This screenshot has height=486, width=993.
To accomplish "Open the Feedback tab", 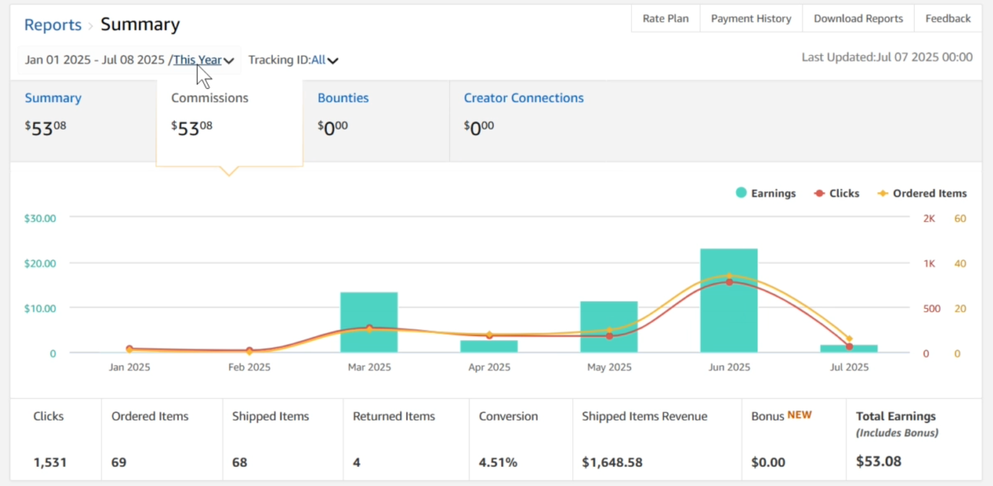I will coord(948,19).
